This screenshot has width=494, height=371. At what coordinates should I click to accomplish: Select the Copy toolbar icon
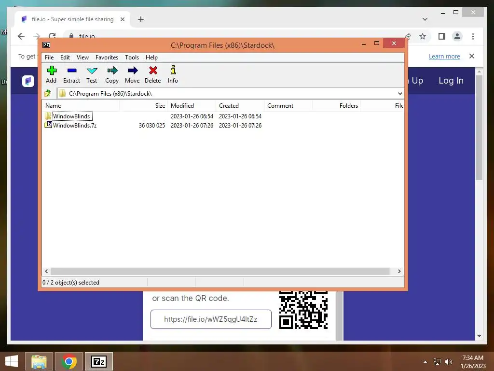(x=112, y=74)
